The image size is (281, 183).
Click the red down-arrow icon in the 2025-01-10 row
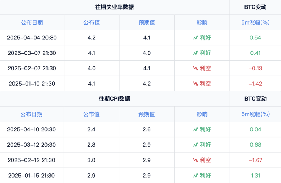[x=195, y=84]
